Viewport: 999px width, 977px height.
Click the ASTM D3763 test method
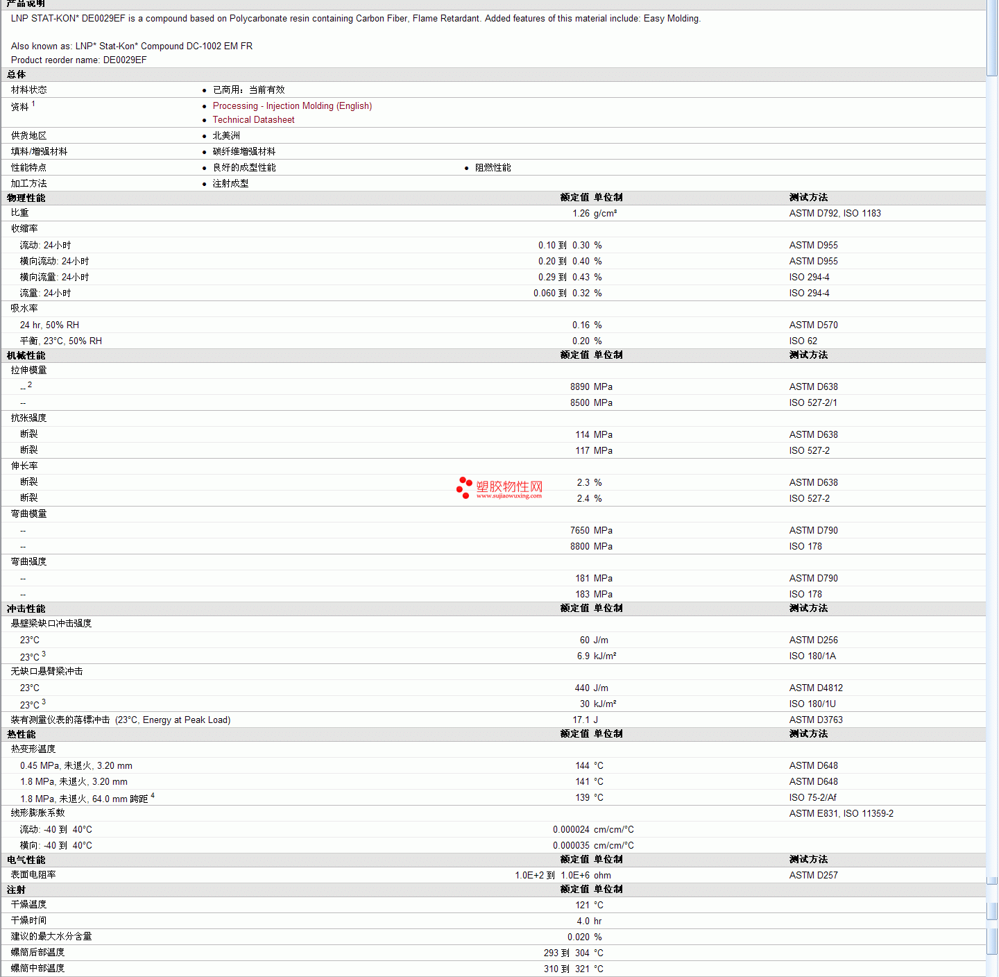[x=816, y=720]
